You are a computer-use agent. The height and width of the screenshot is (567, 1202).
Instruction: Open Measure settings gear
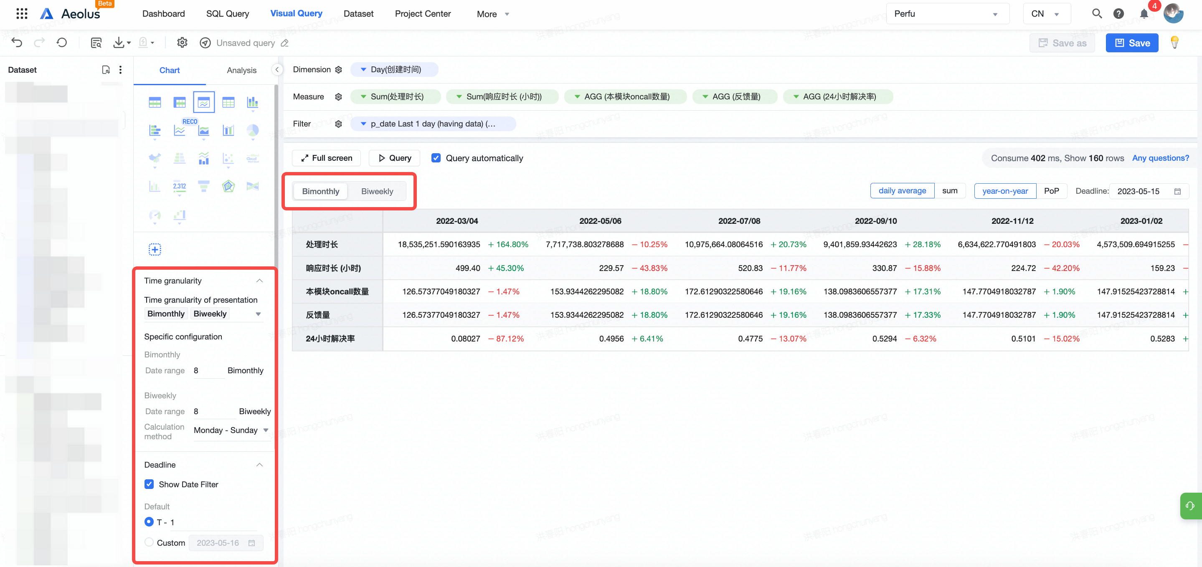point(339,96)
